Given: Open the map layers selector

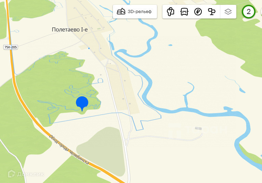Looking at the screenshot, I should pos(228,12).
